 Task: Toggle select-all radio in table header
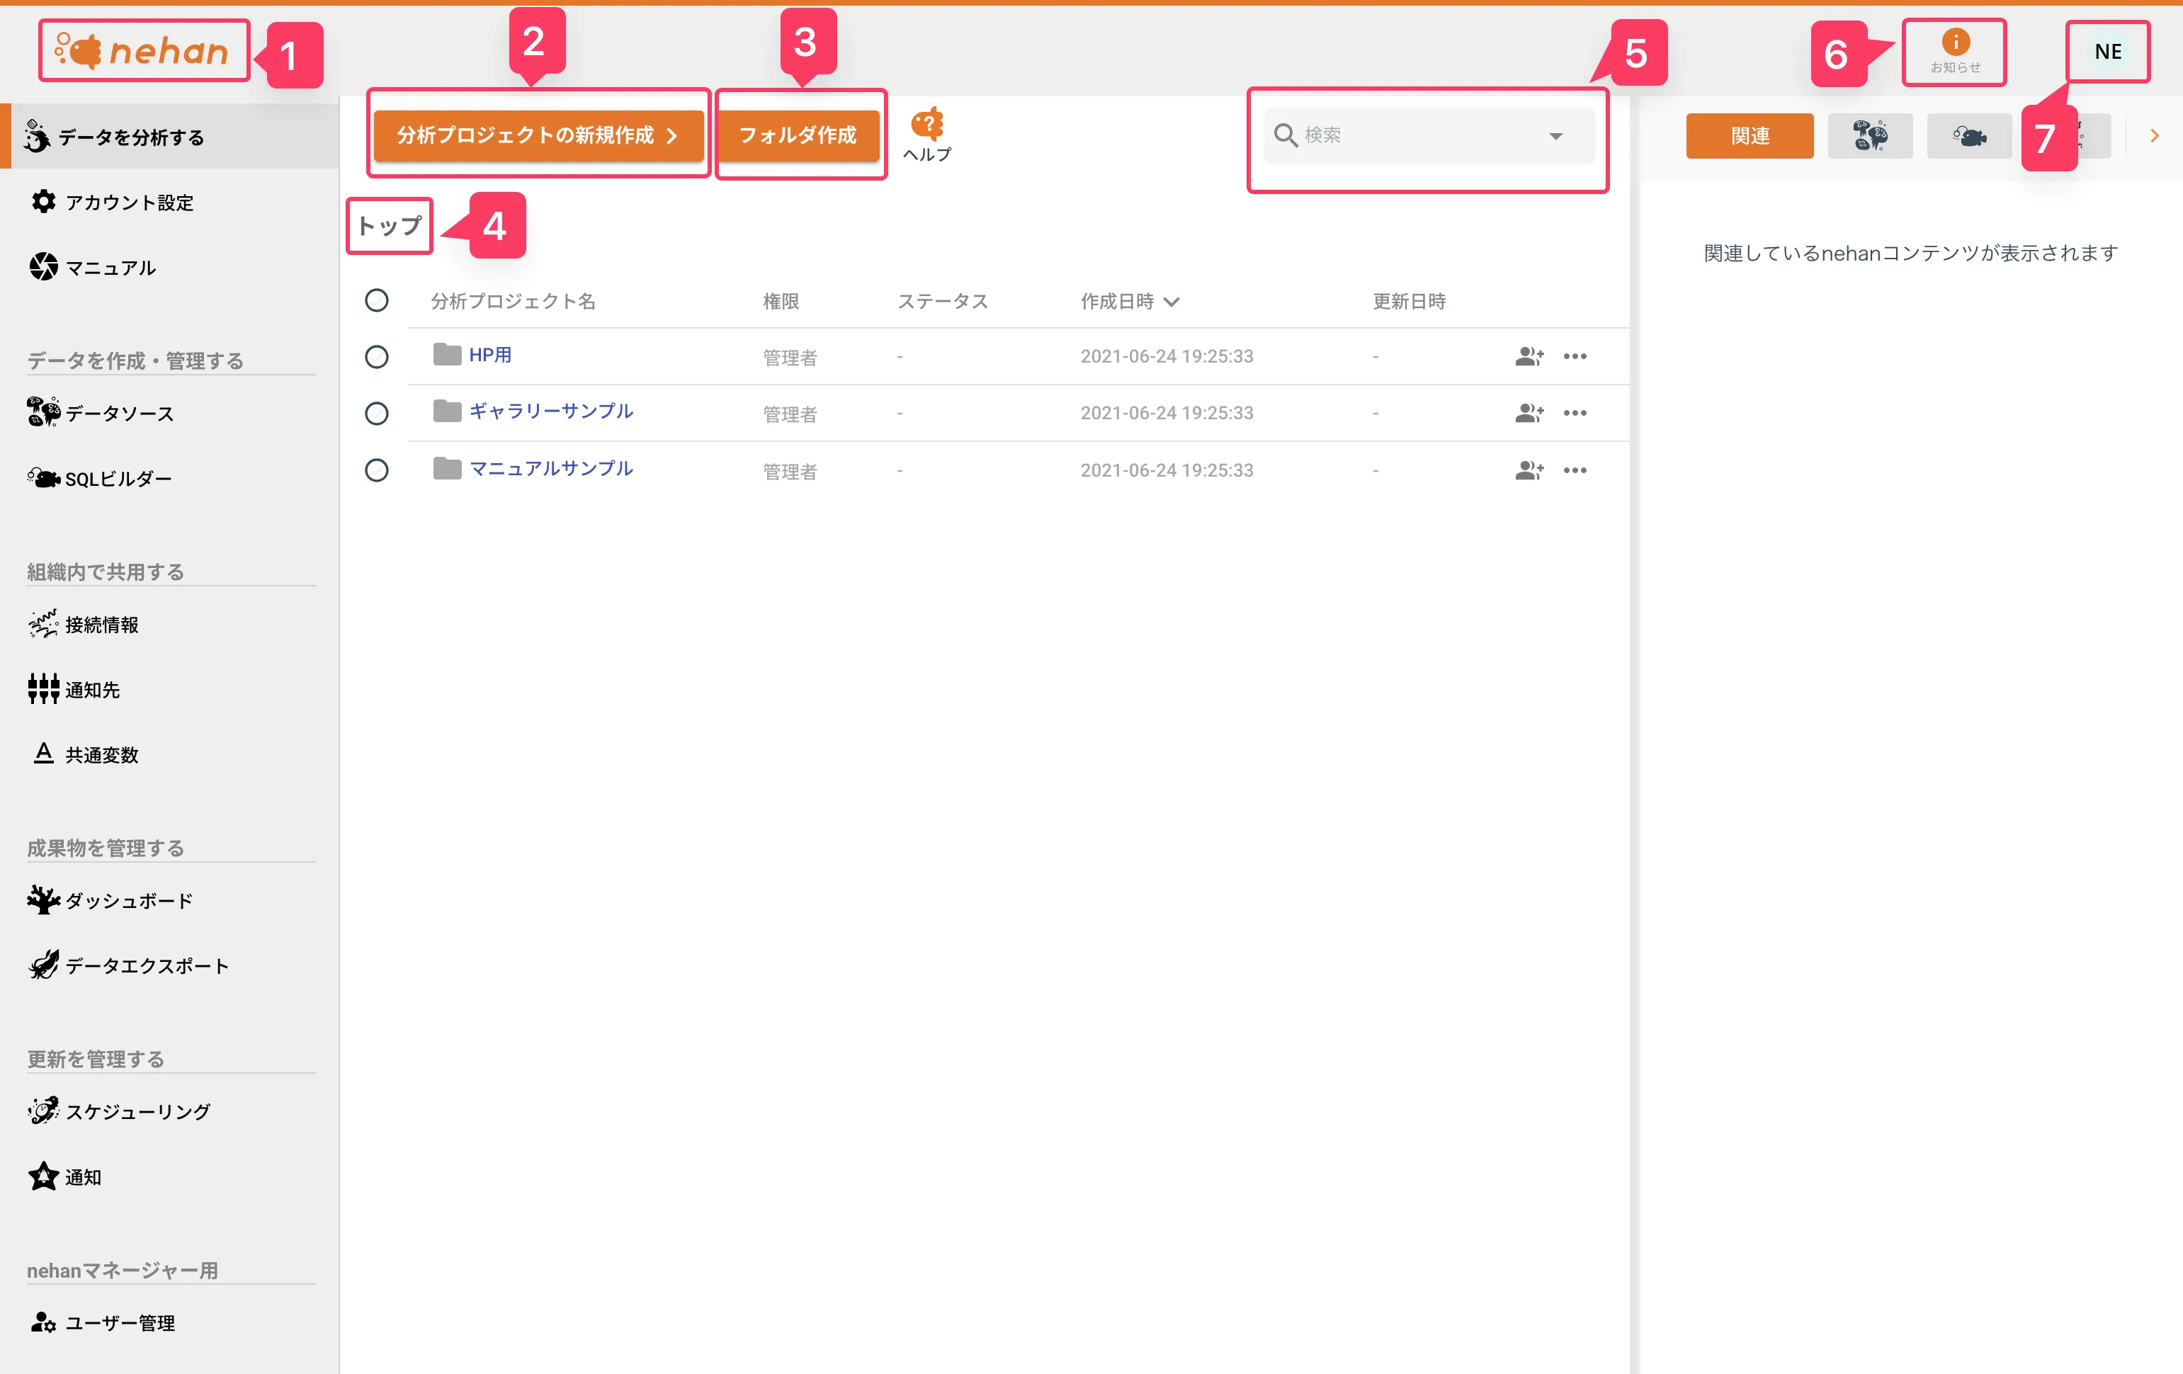[x=376, y=300]
